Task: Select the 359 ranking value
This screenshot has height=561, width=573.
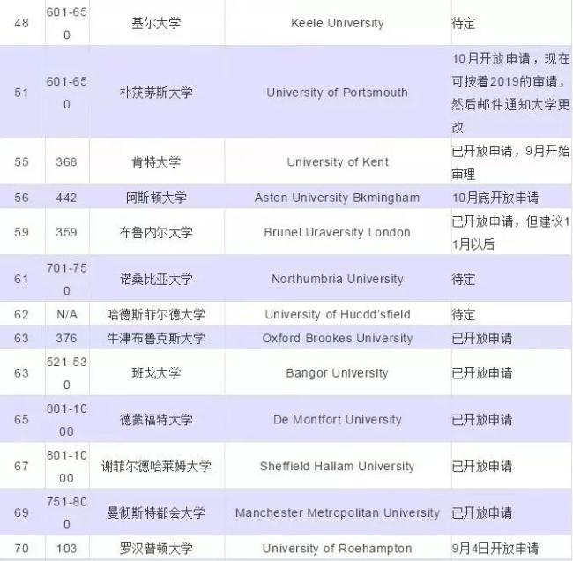Action: point(66,232)
